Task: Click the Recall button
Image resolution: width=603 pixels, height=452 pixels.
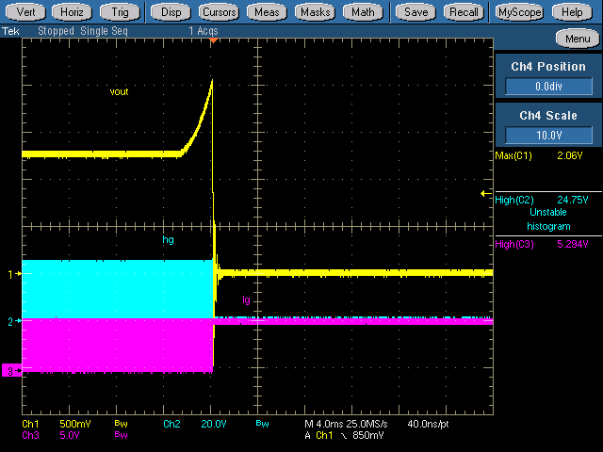Action: (x=464, y=12)
